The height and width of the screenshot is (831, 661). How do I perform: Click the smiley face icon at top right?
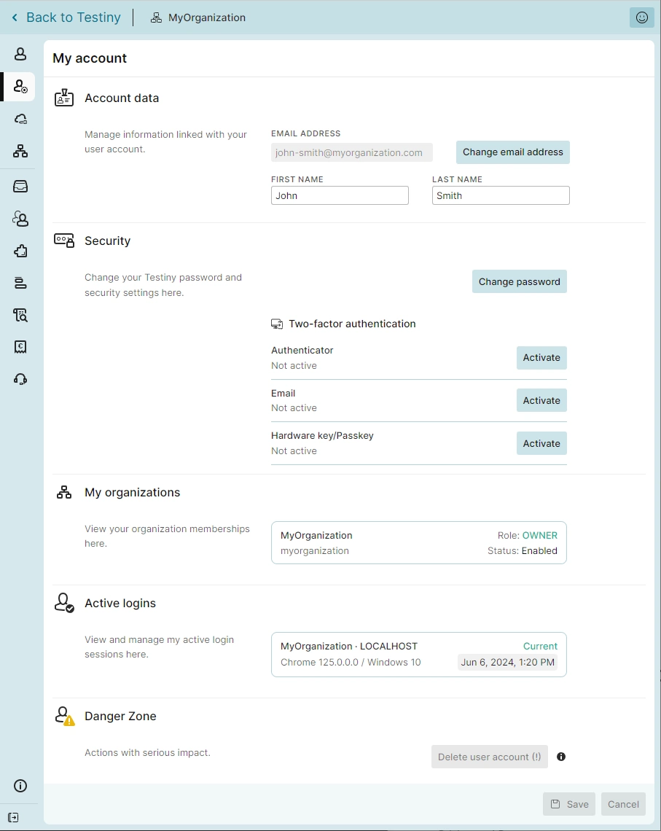click(x=641, y=17)
